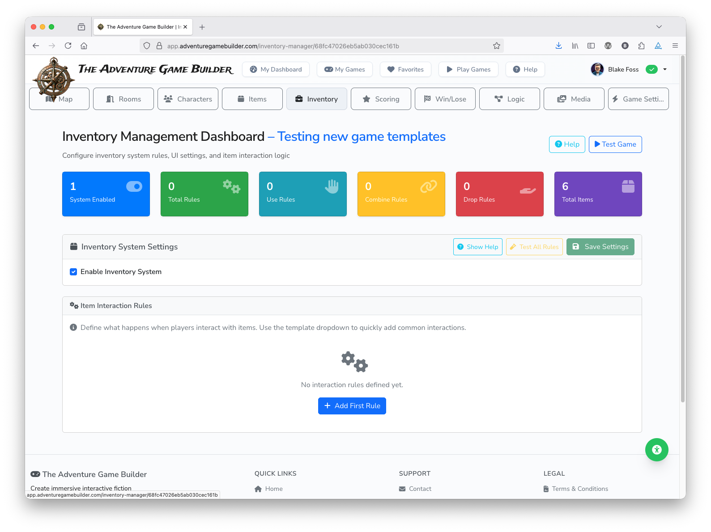Expand the user account dropdown caret
The height and width of the screenshot is (532, 711).
click(x=665, y=69)
